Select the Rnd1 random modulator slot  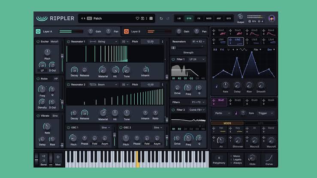pyautogui.click(x=219, y=102)
